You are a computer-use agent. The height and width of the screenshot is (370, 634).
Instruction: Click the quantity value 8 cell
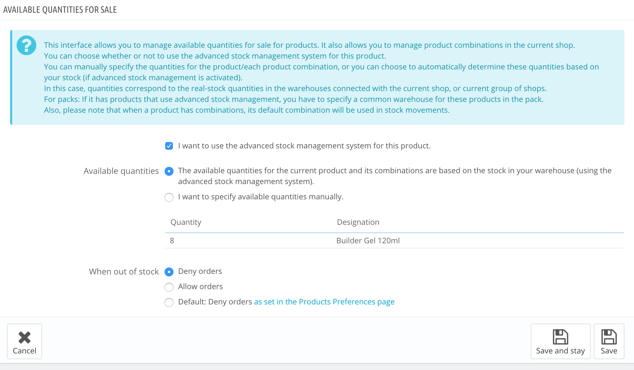(x=172, y=241)
